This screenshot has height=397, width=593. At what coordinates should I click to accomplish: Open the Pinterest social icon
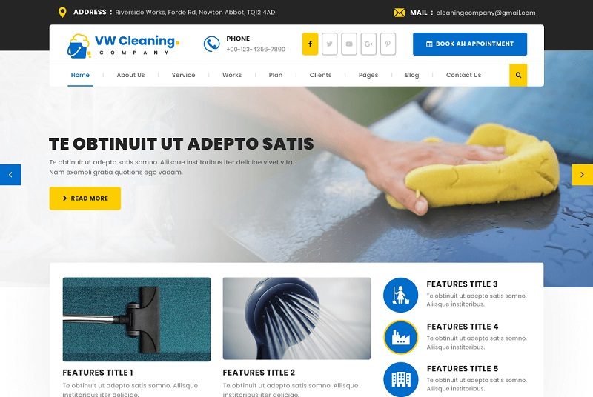(388, 44)
